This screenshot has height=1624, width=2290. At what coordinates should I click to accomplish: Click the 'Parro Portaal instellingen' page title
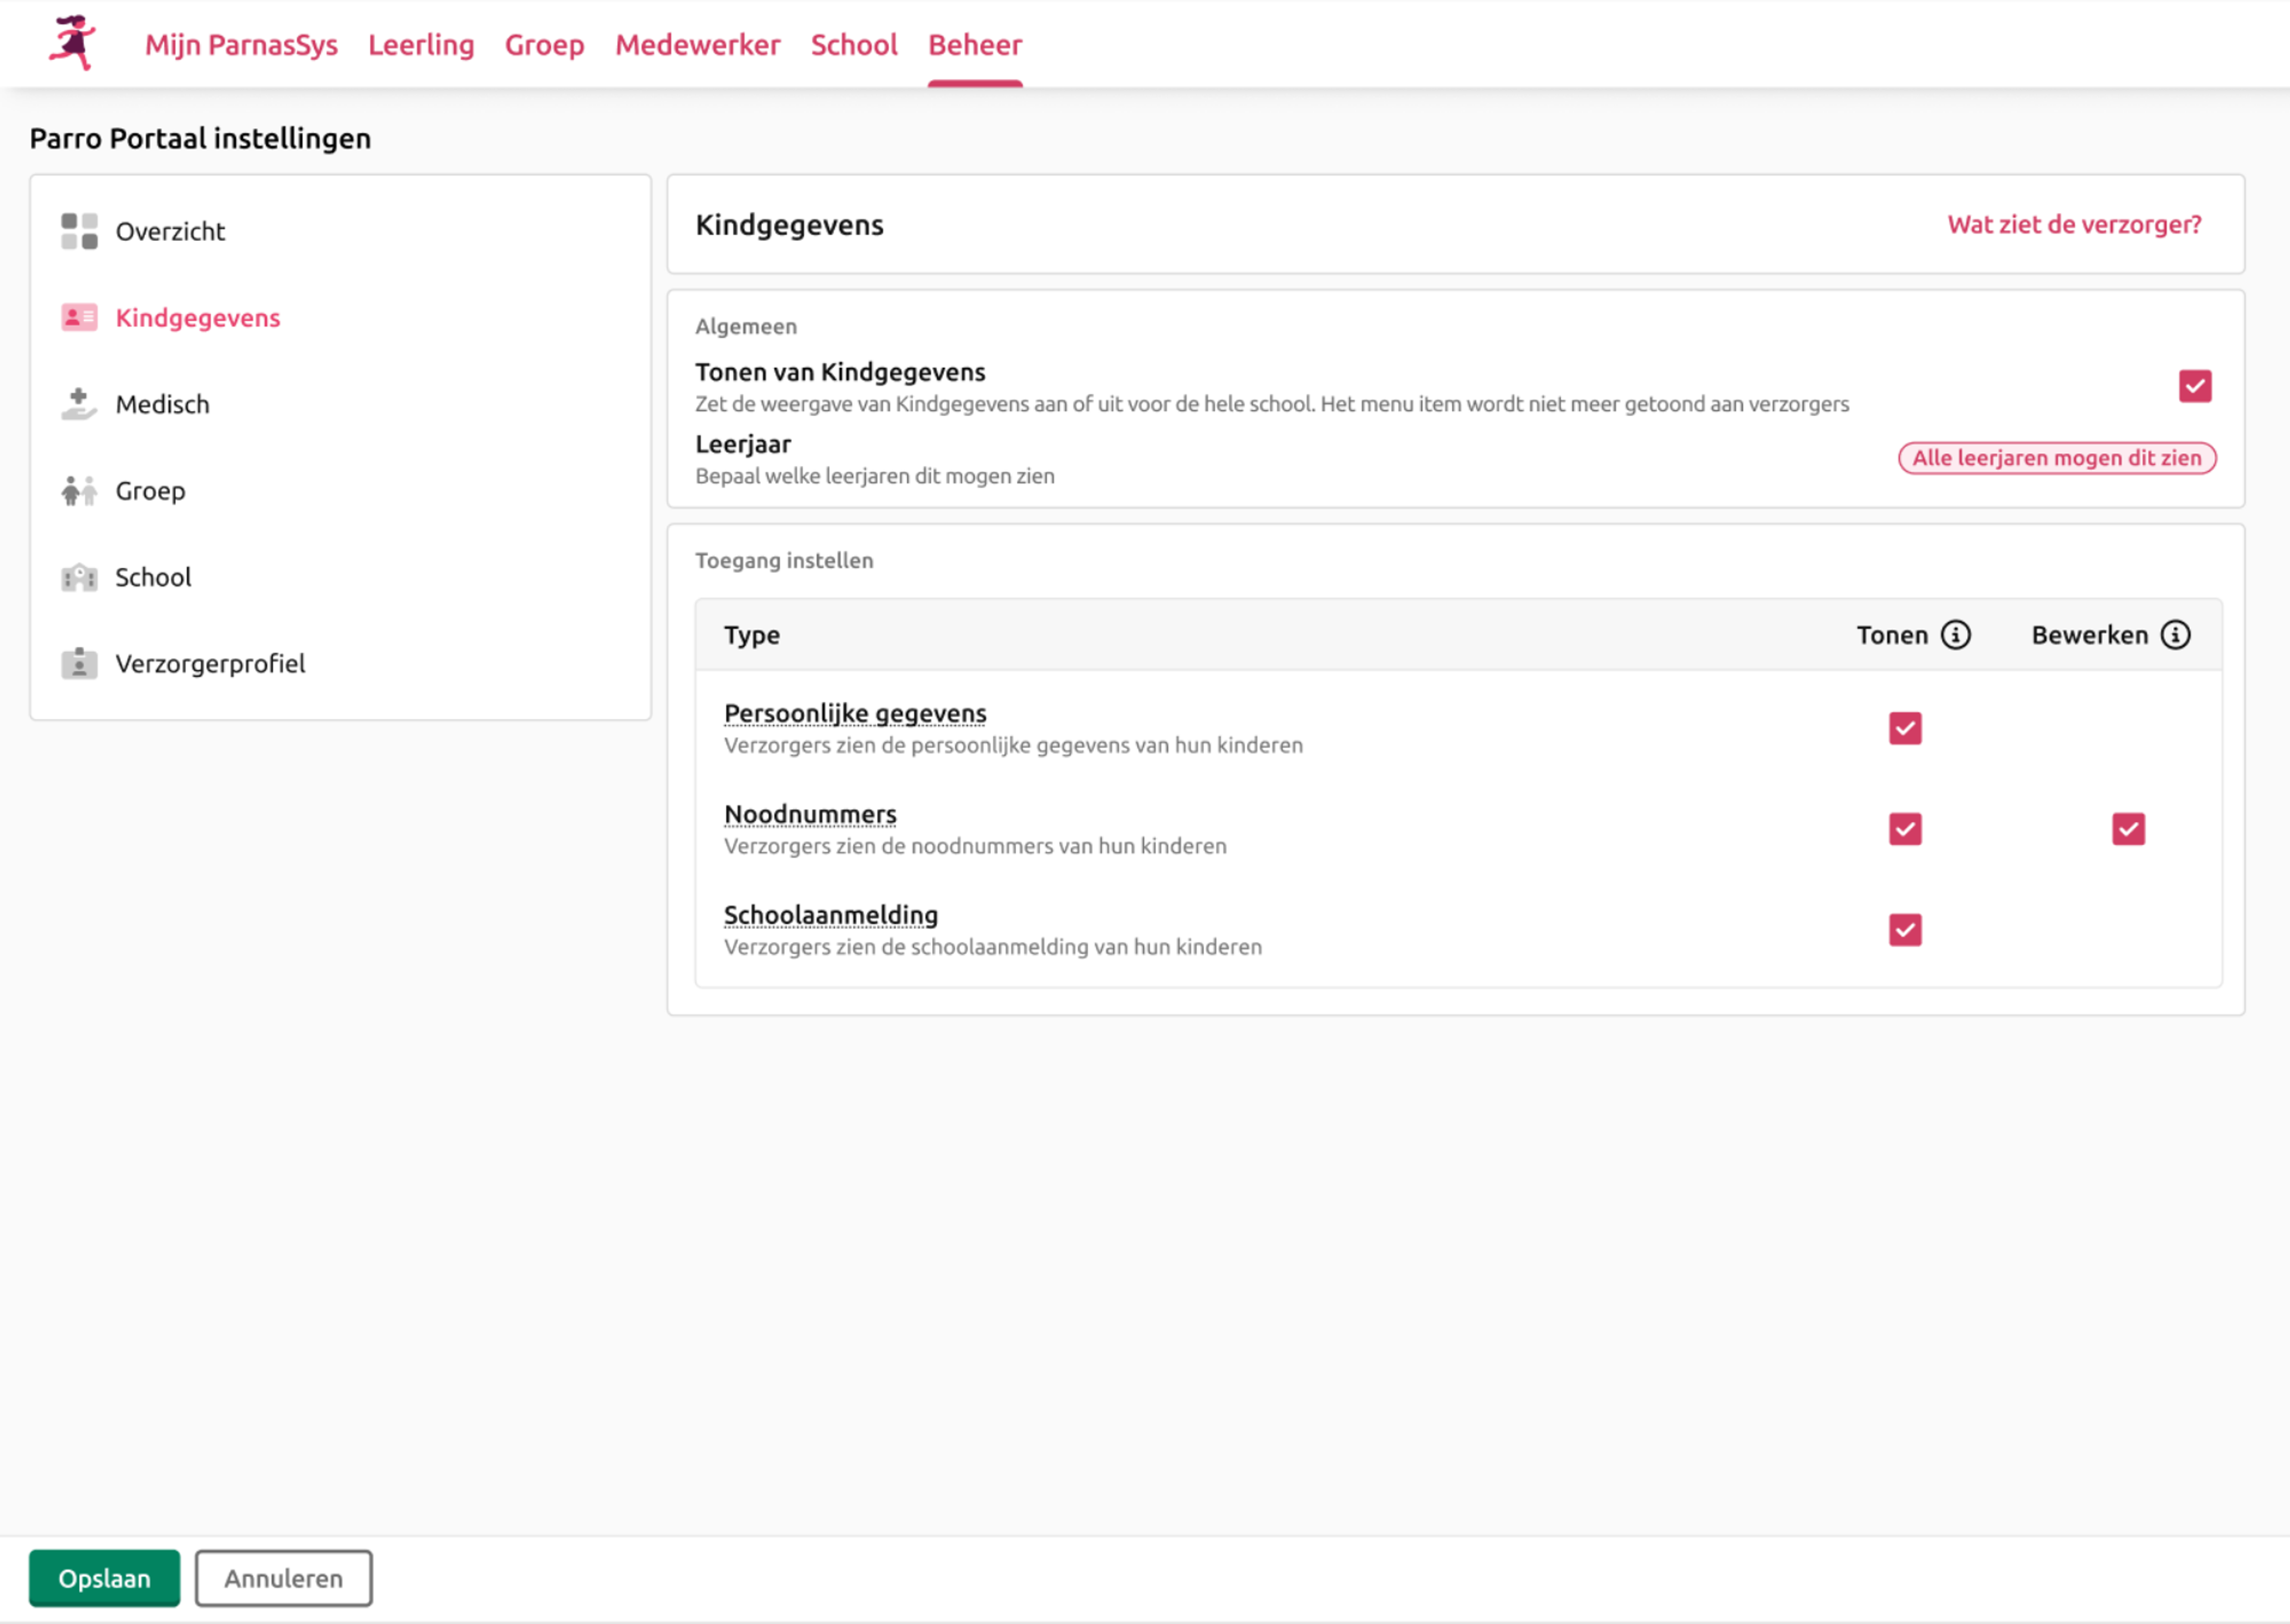click(x=200, y=138)
